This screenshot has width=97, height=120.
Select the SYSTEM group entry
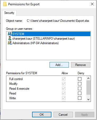51,34
